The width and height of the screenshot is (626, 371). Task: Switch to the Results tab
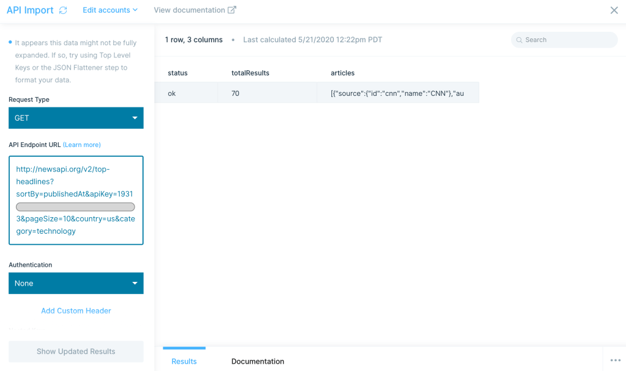(x=184, y=361)
